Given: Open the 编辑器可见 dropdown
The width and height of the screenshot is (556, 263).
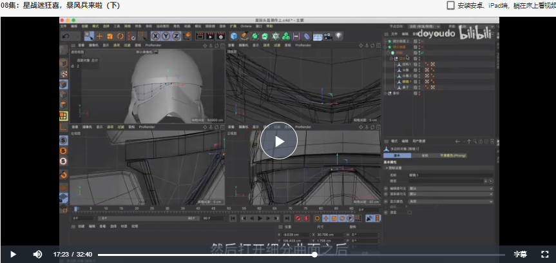Looking at the screenshot, I should [451, 188].
